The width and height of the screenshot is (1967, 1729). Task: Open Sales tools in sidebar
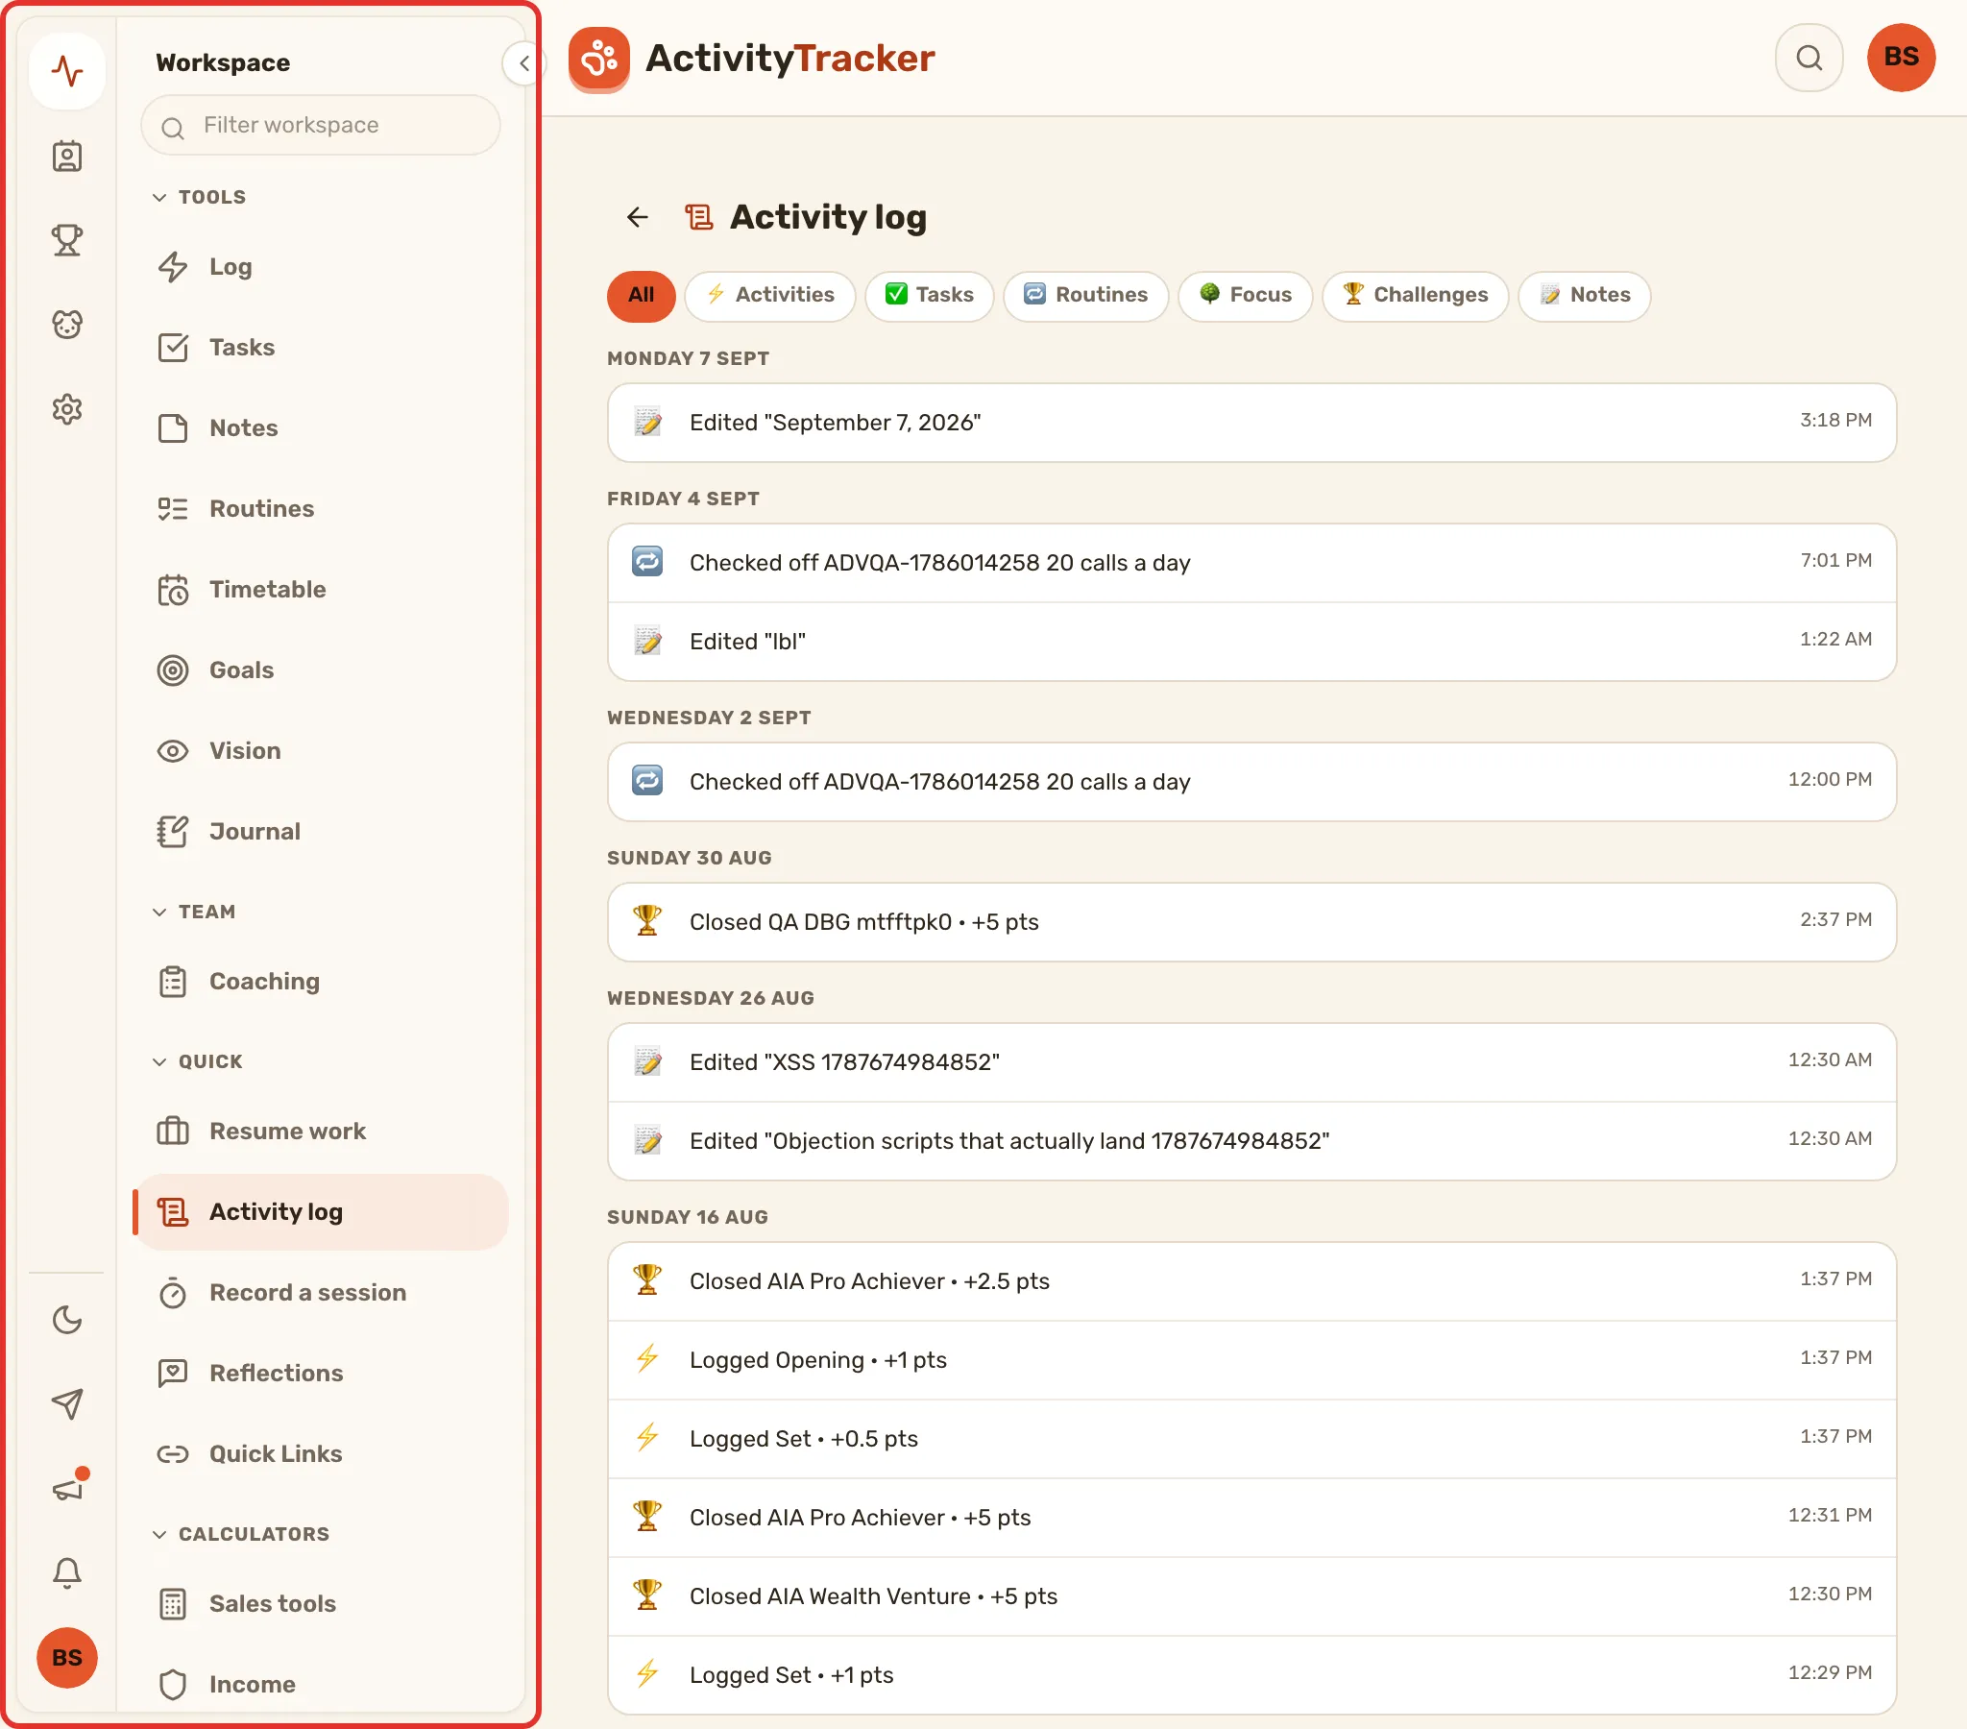tap(321, 1604)
